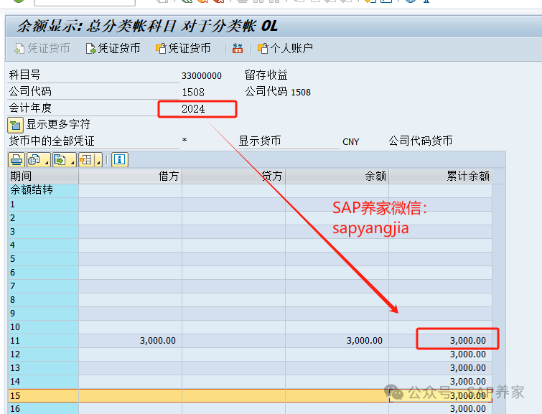542x414 pixels.
Task: Click 累计余额 3,000.00 in period 11
Action: [x=468, y=341]
